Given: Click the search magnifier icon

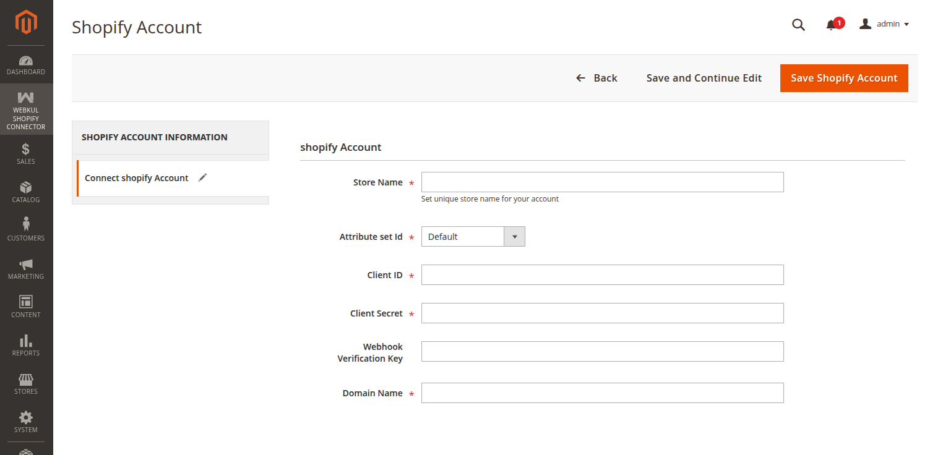Looking at the screenshot, I should (798, 25).
